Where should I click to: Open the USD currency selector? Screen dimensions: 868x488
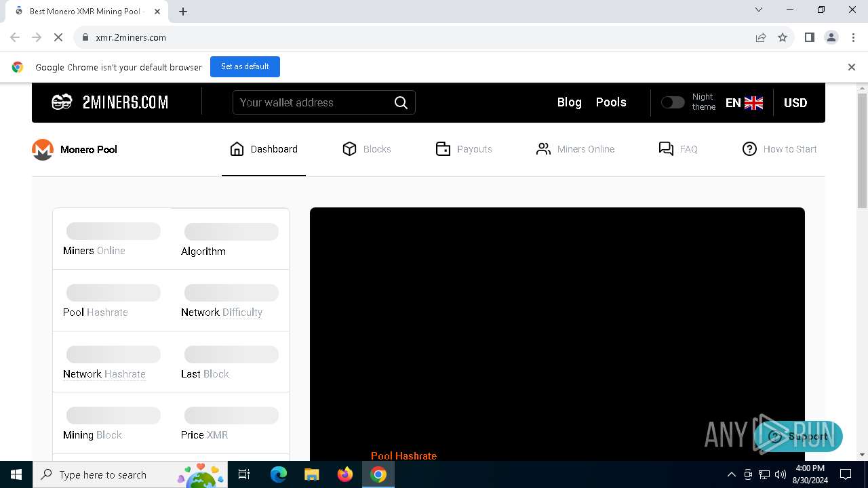[795, 103]
